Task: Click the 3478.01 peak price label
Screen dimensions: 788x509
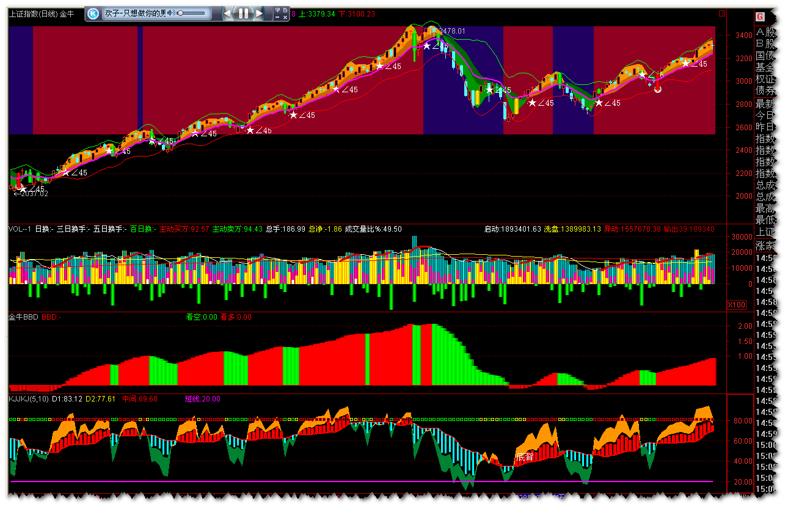Action: point(452,31)
